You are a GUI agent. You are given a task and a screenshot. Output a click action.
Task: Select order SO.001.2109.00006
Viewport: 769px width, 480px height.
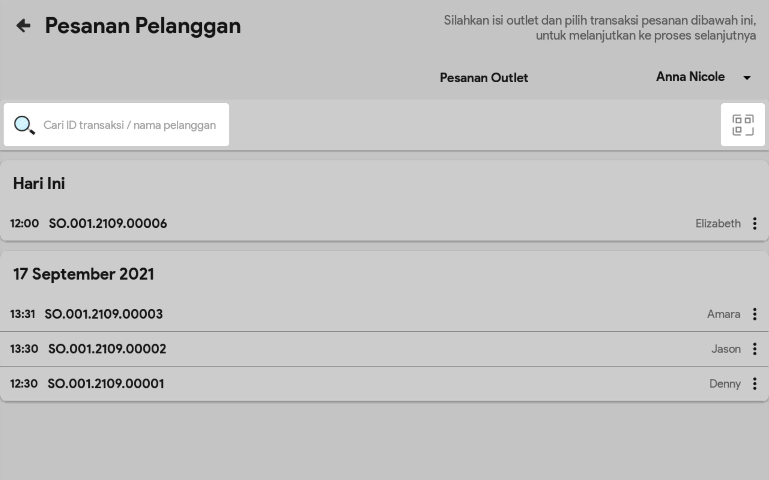[x=108, y=223]
